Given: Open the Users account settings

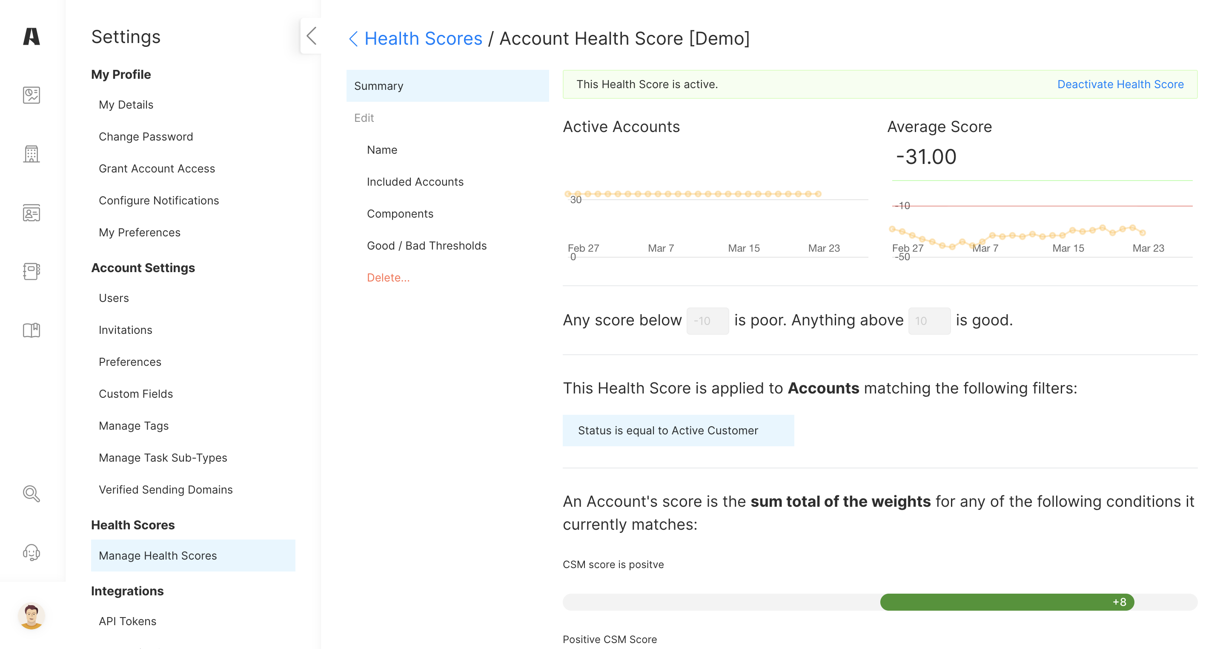Looking at the screenshot, I should (114, 298).
